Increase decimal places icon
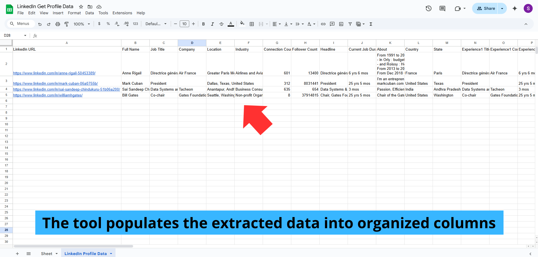 click(x=126, y=24)
